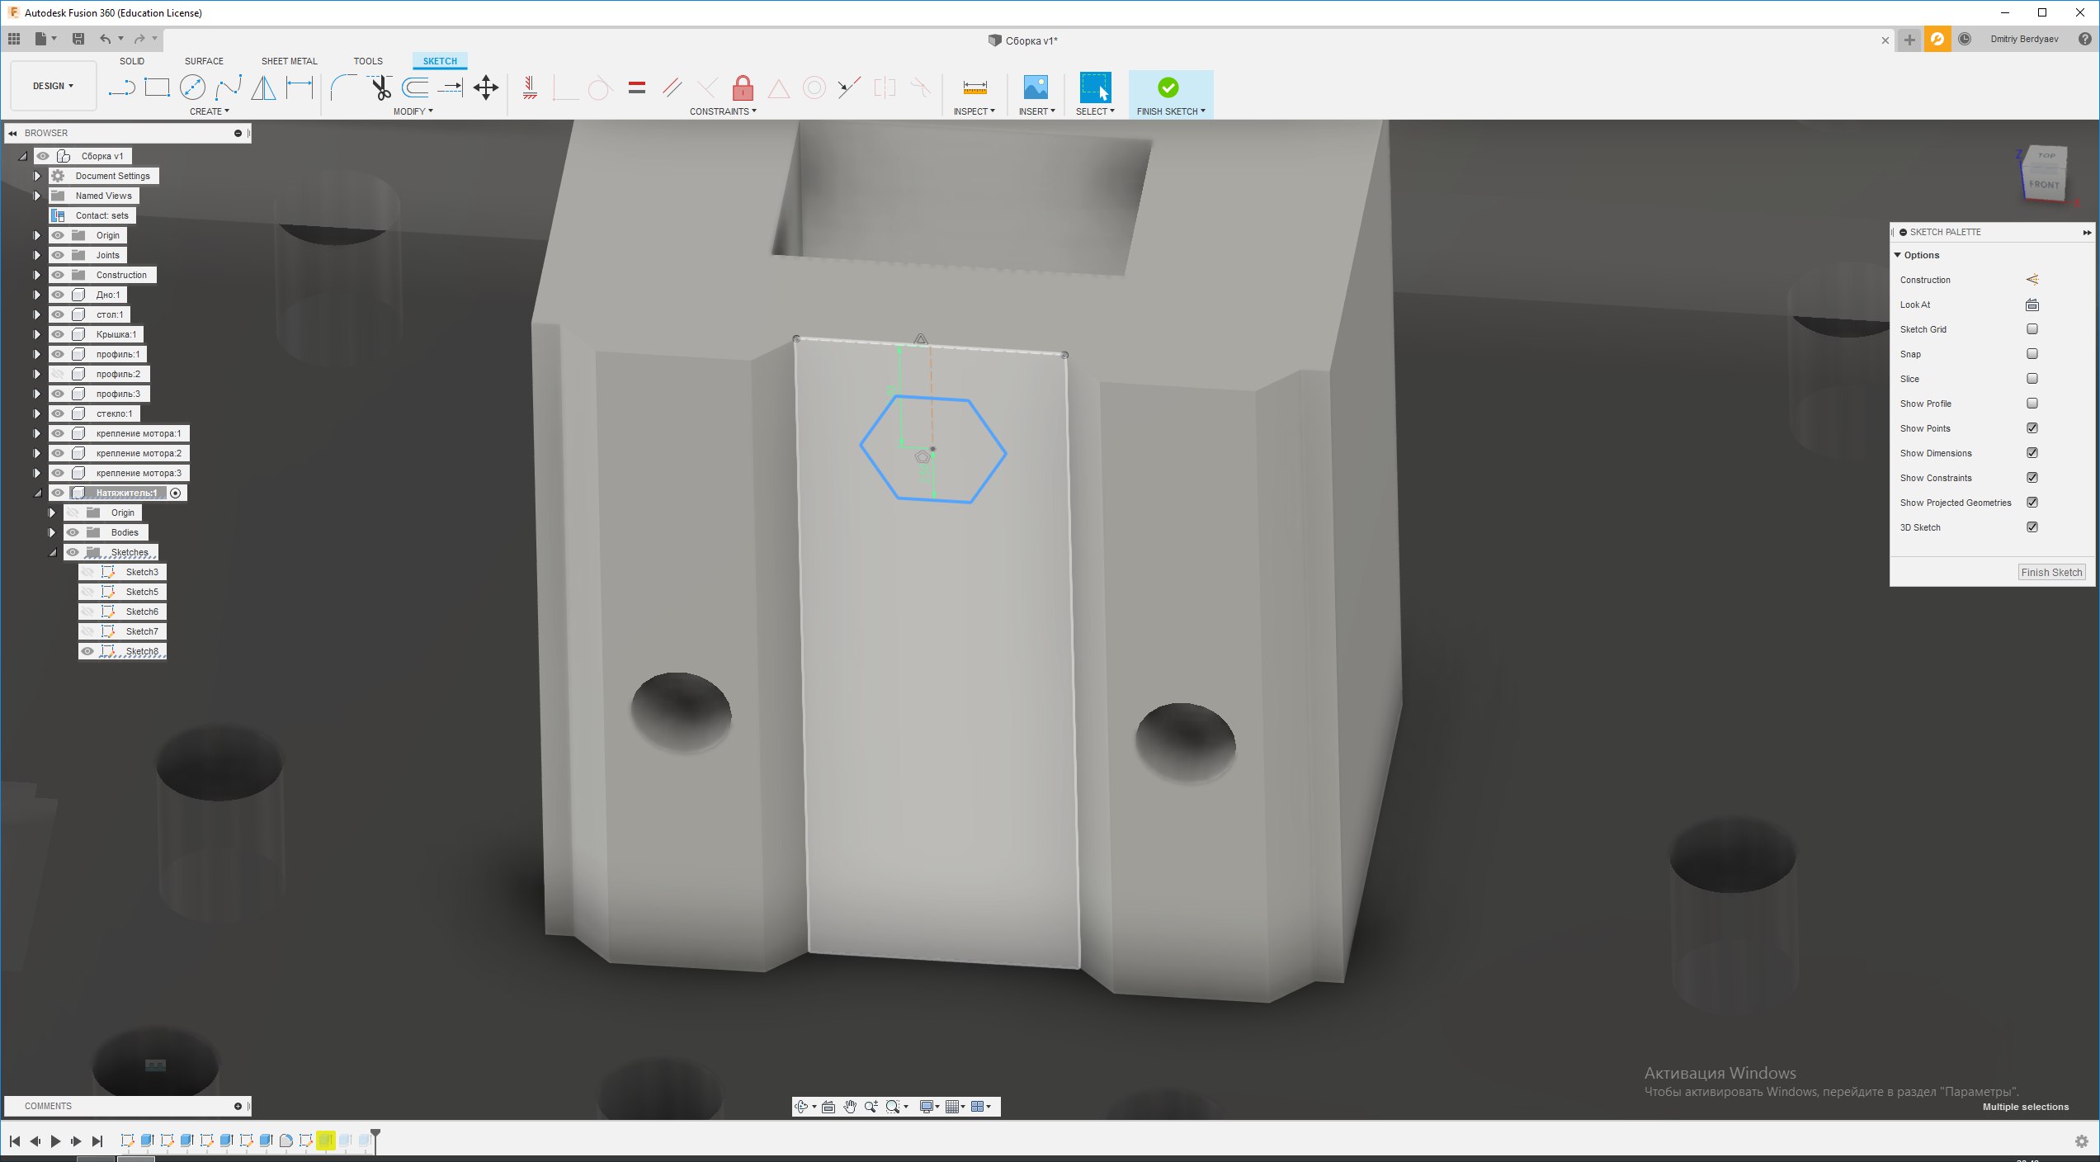
Task: Select the Trim scissors tool
Action: [380, 87]
